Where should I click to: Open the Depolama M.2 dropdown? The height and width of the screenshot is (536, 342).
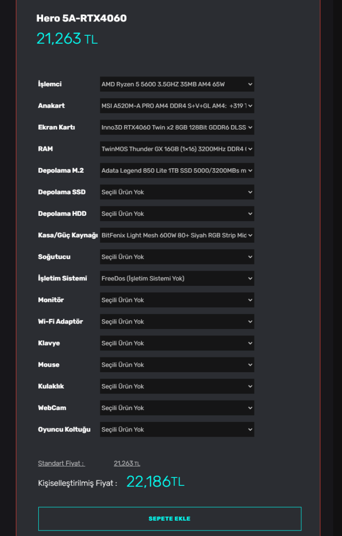[x=177, y=171]
